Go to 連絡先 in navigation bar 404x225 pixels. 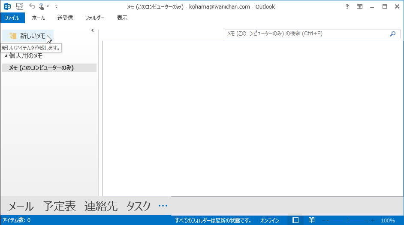point(101,206)
